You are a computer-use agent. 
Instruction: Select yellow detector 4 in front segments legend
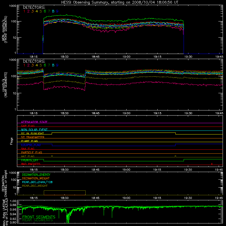coord(37,11)
